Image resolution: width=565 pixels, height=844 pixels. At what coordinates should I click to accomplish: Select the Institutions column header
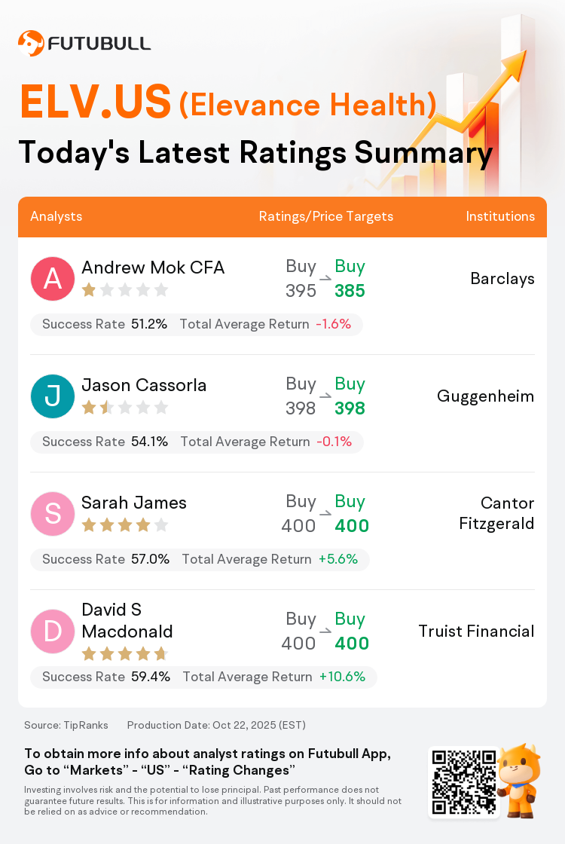[500, 216]
